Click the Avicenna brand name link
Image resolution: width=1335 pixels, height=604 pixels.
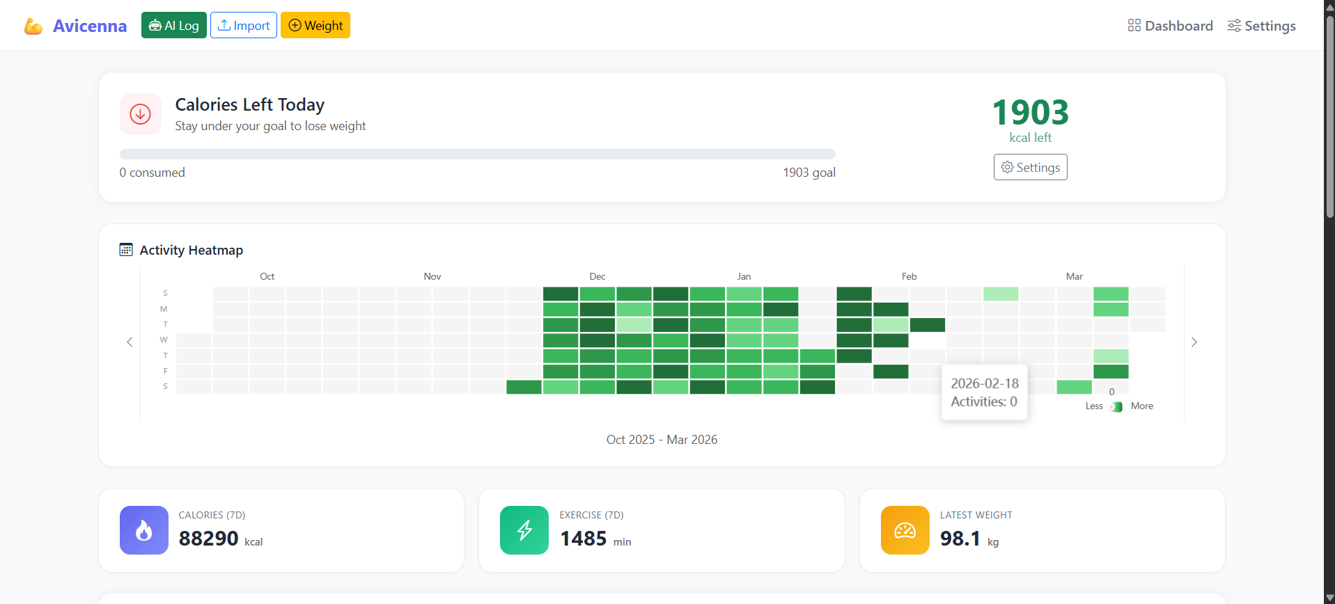tap(90, 26)
